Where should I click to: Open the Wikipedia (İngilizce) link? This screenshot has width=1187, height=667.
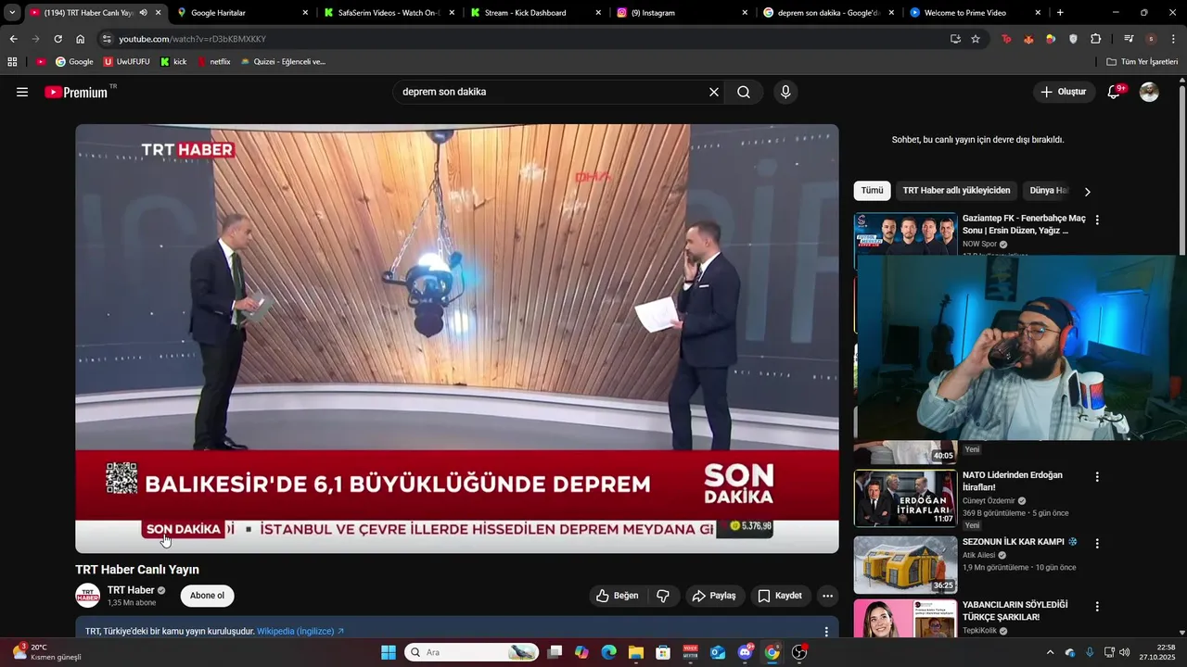coord(300,631)
